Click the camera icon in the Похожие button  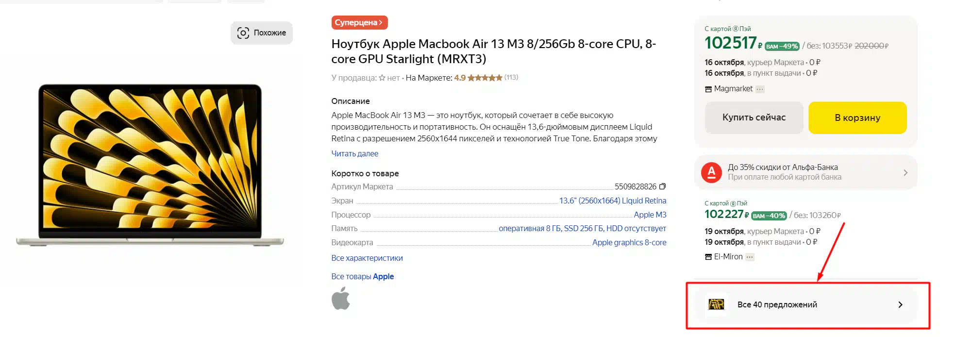click(x=243, y=33)
